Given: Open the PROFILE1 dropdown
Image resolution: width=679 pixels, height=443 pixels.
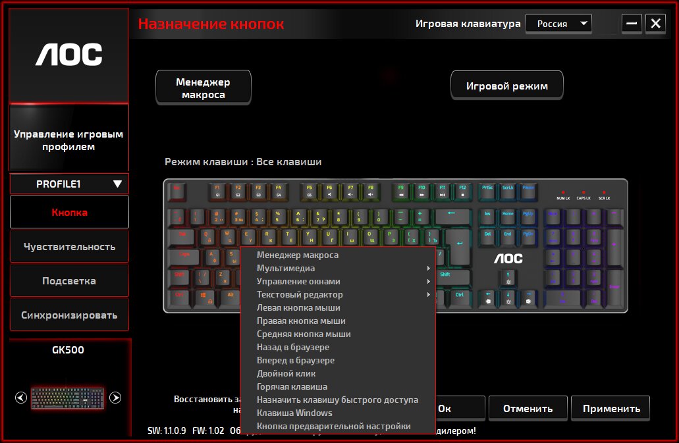Looking at the screenshot, I should point(69,184).
